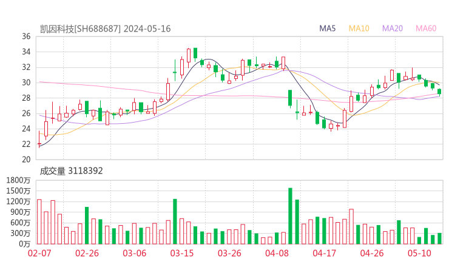Click the stock title 凯因科技[SH688687]
449x267 pixels.
(x=80, y=29)
